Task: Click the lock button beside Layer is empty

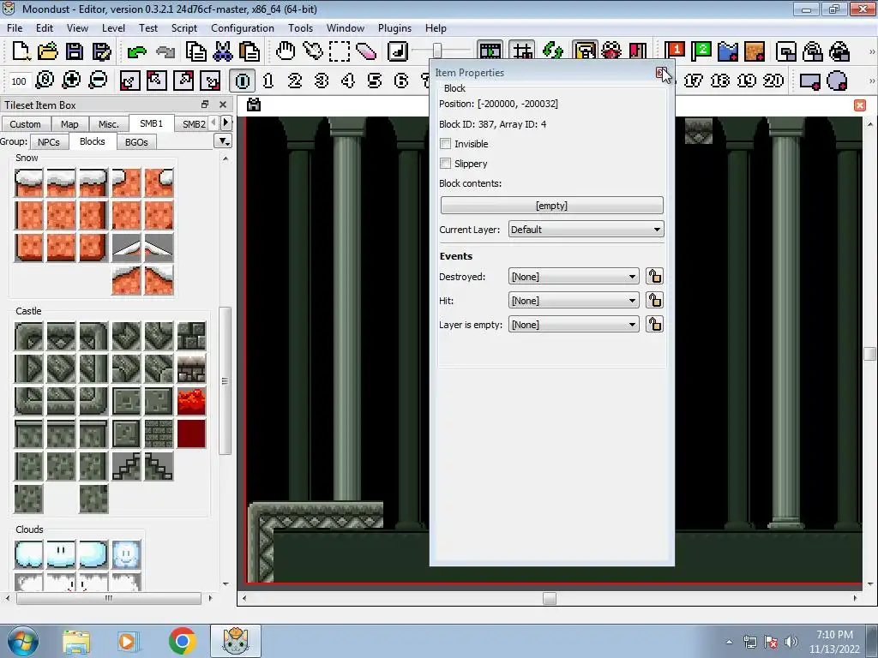Action: (x=654, y=325)
